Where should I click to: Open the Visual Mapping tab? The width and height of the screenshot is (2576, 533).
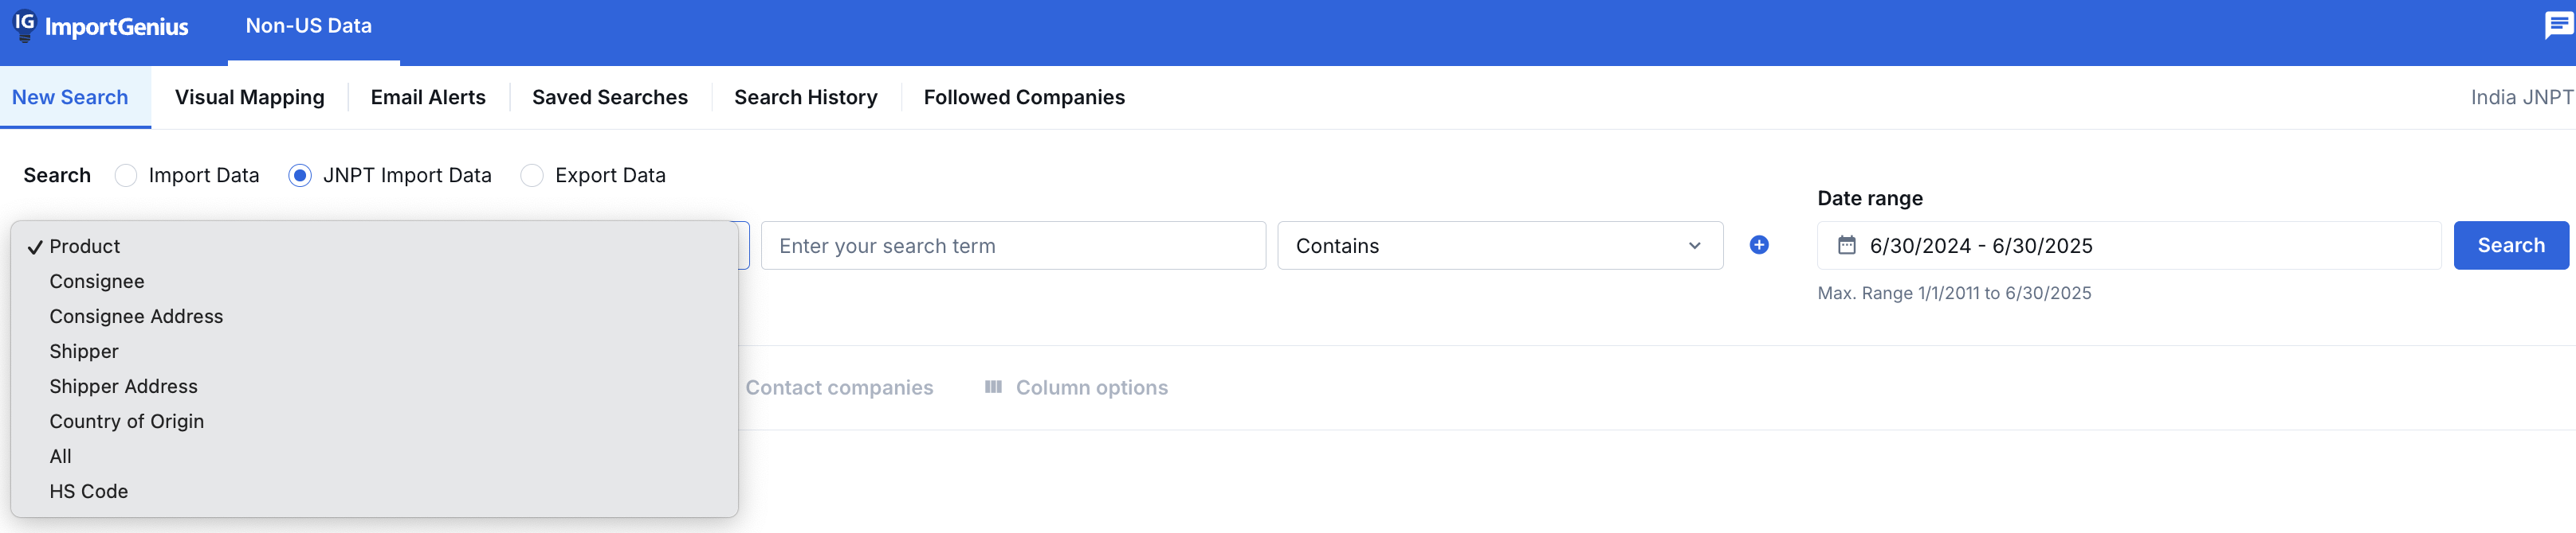[x=249, y=98]
